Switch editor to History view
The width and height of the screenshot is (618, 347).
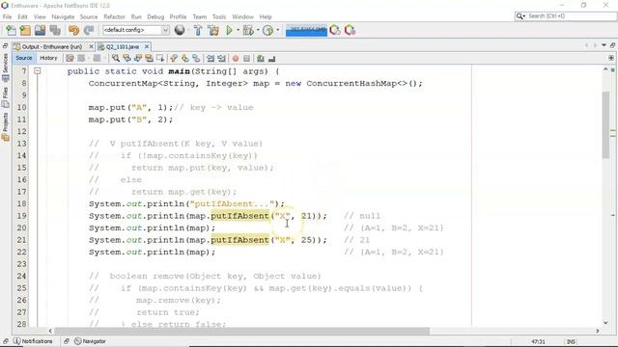[48, 58]
